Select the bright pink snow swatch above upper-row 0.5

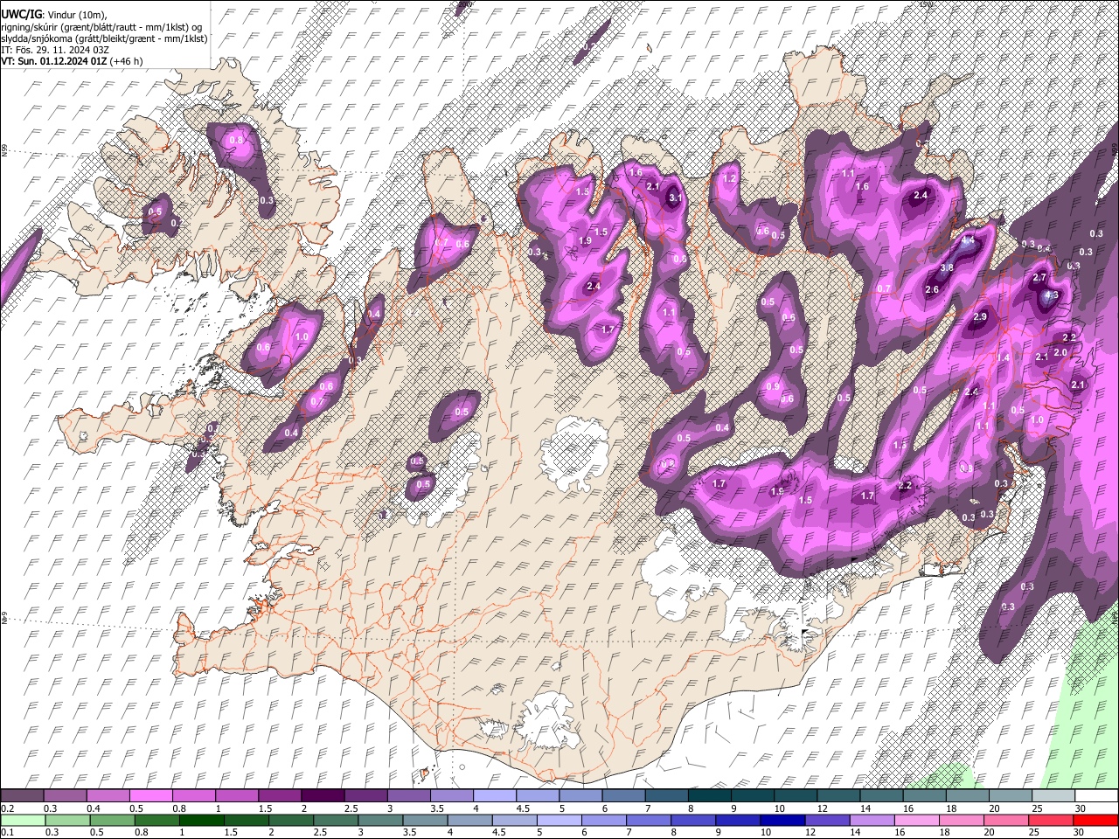pos(150,795)
